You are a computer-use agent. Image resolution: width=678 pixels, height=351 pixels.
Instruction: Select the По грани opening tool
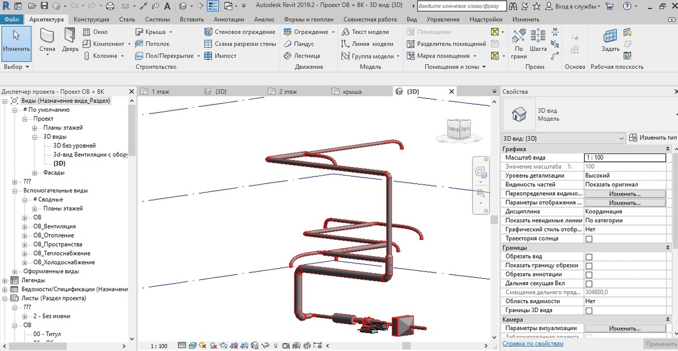[x=519, y=44]
